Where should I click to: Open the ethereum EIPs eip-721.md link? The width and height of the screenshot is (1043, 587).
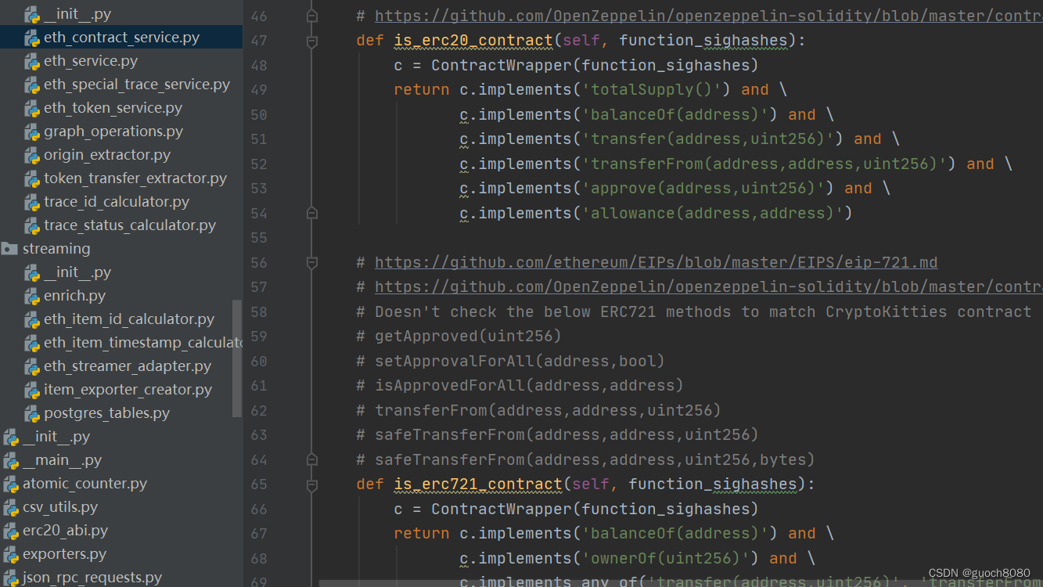pyautogui.click(x=656, y=262)
